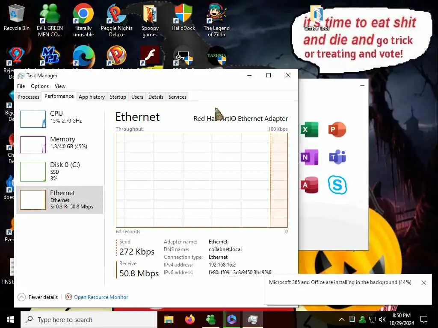The height and width of the screenshot is (328, 438).
Task: Click the Teams icon in Office window
Action: coord(337,157)
